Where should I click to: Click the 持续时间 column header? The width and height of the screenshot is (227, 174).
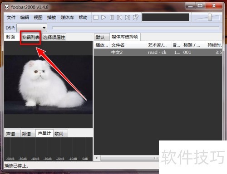click(214, 45)
